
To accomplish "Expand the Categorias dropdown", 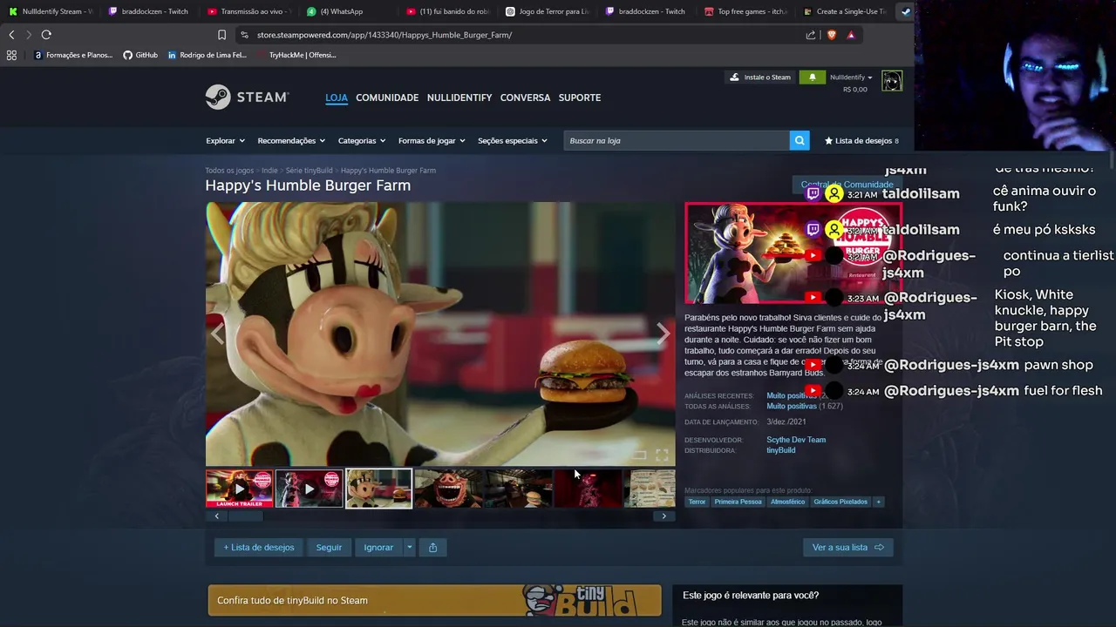I will point(362,140).
